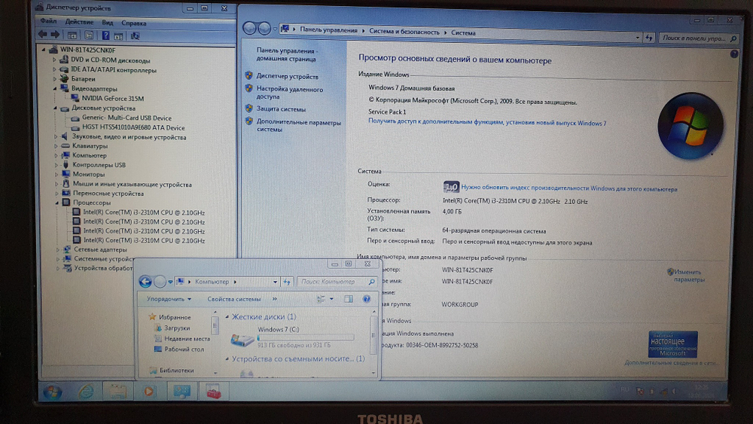This screenshot has height=424, width=753.
Task: Select the first Intel Core i3-2310M processor entry
Action: (144, 212)
